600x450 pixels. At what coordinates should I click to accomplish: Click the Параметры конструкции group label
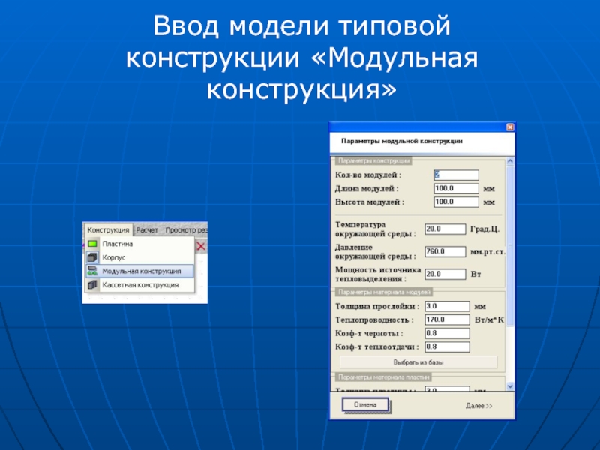tap(373, 161)
